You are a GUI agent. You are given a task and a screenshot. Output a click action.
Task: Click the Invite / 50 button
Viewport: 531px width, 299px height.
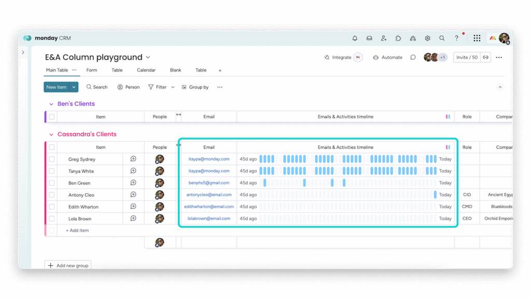click(x=467, y=58)
